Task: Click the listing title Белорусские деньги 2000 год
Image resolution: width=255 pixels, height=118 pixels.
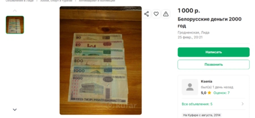Action: point(209,22)
